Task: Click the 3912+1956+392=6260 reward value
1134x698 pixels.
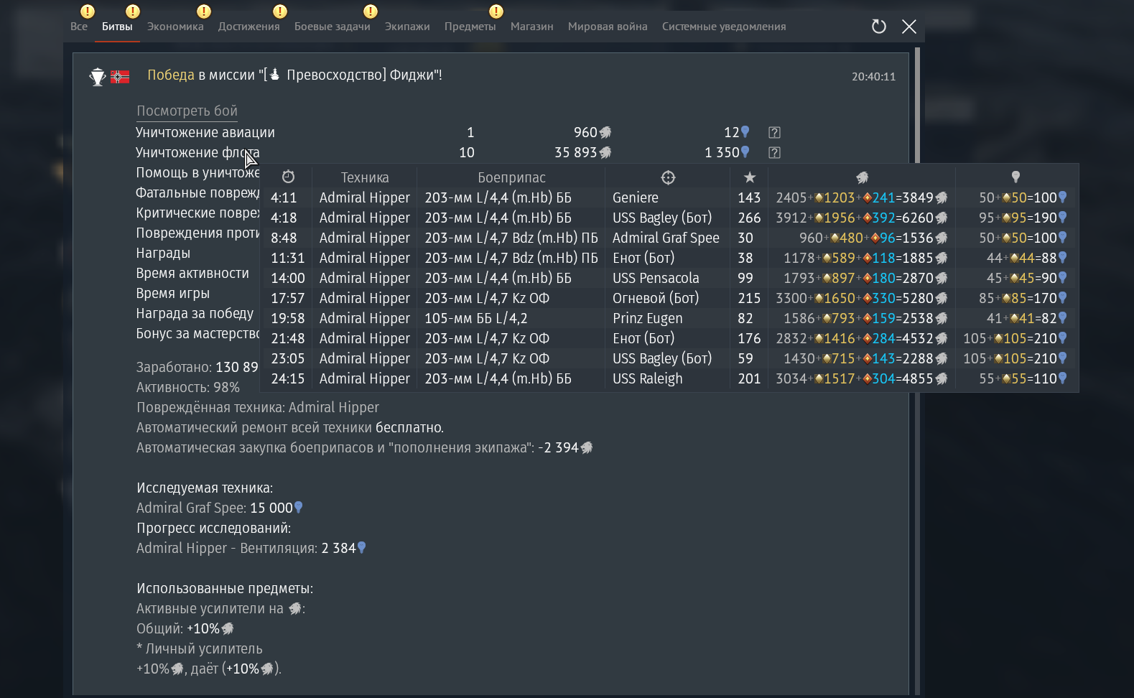Action: pos(862,218)
